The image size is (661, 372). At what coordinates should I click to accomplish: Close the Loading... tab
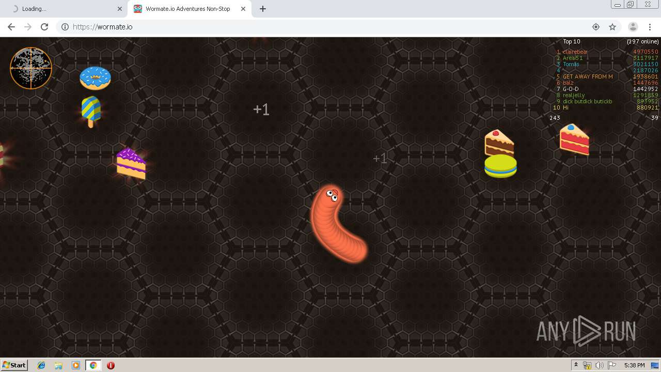click(x=120, y=9)
